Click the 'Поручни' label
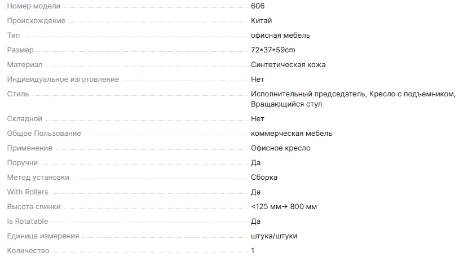The image size is (459, 257). coord(23,163)
